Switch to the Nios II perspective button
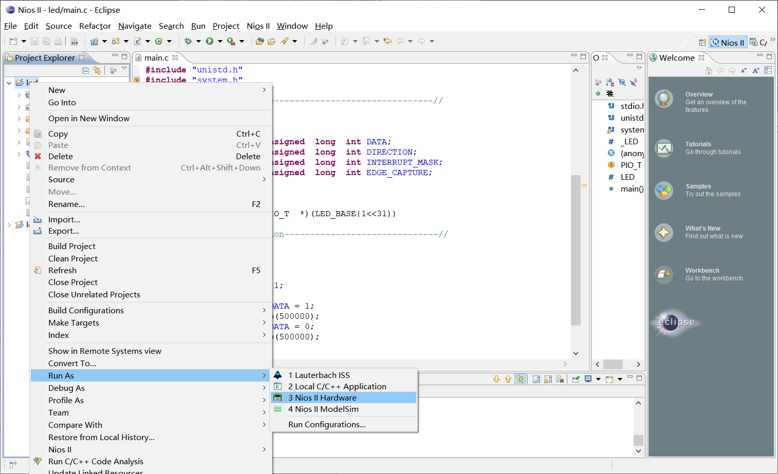This screenshot has width=778, height=474. 728,43
